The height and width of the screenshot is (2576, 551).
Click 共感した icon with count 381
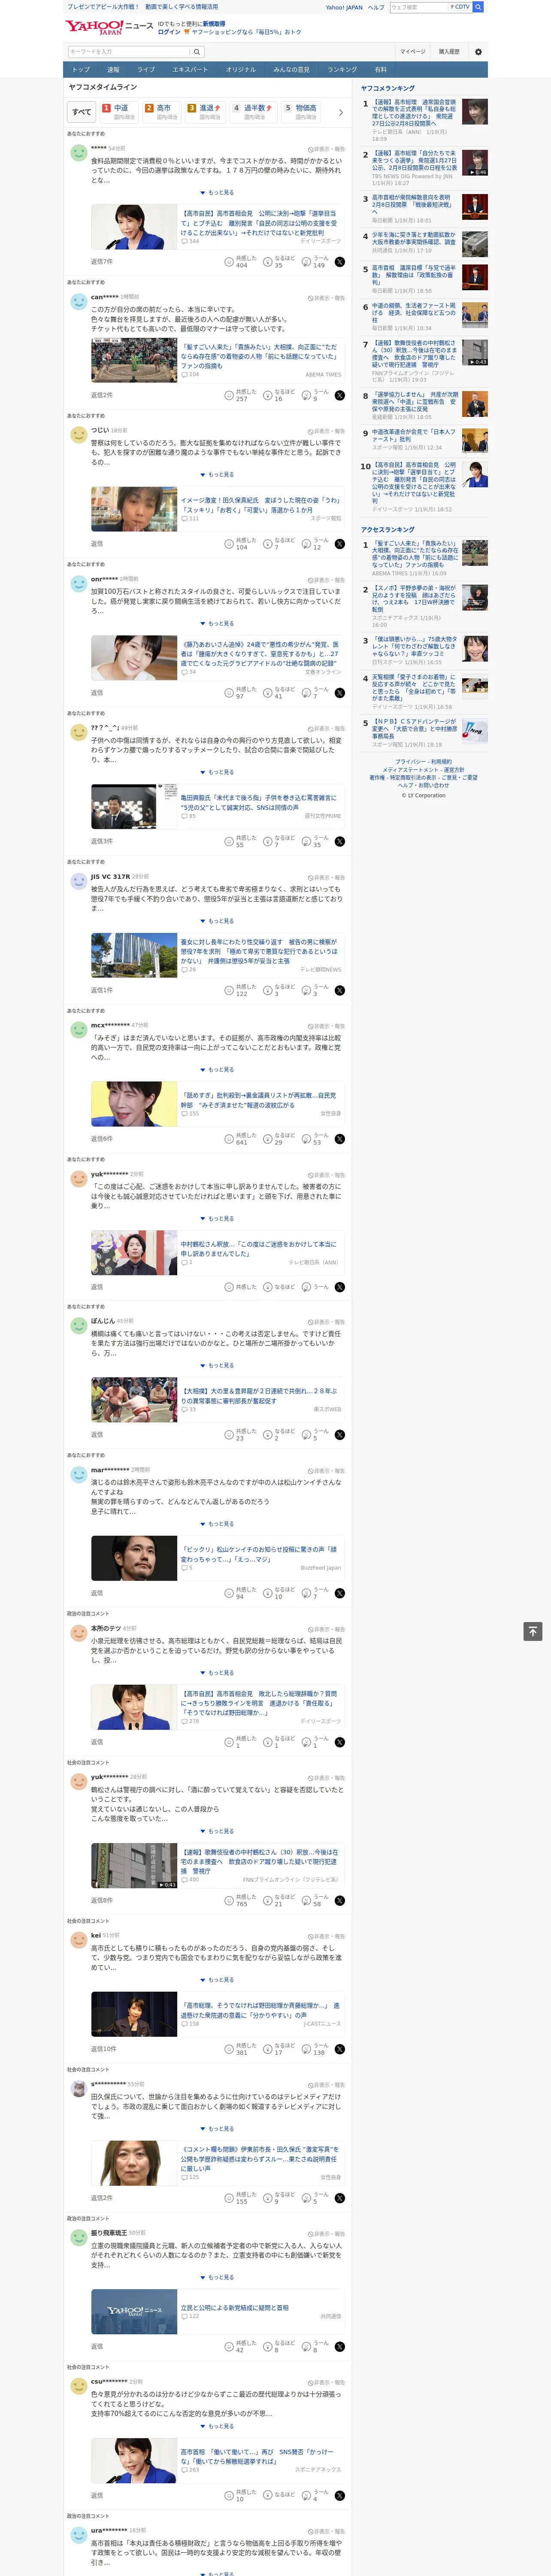pos(229,2049)
